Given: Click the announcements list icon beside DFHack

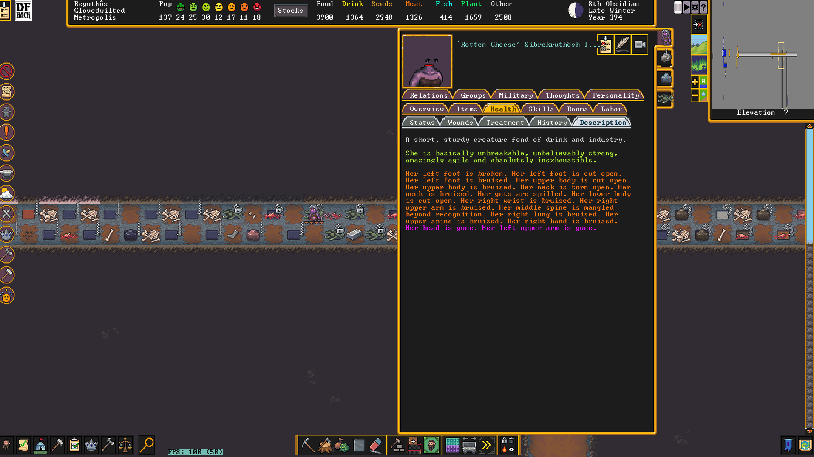Looking at the screenshot, I should [x=5, y=11].
